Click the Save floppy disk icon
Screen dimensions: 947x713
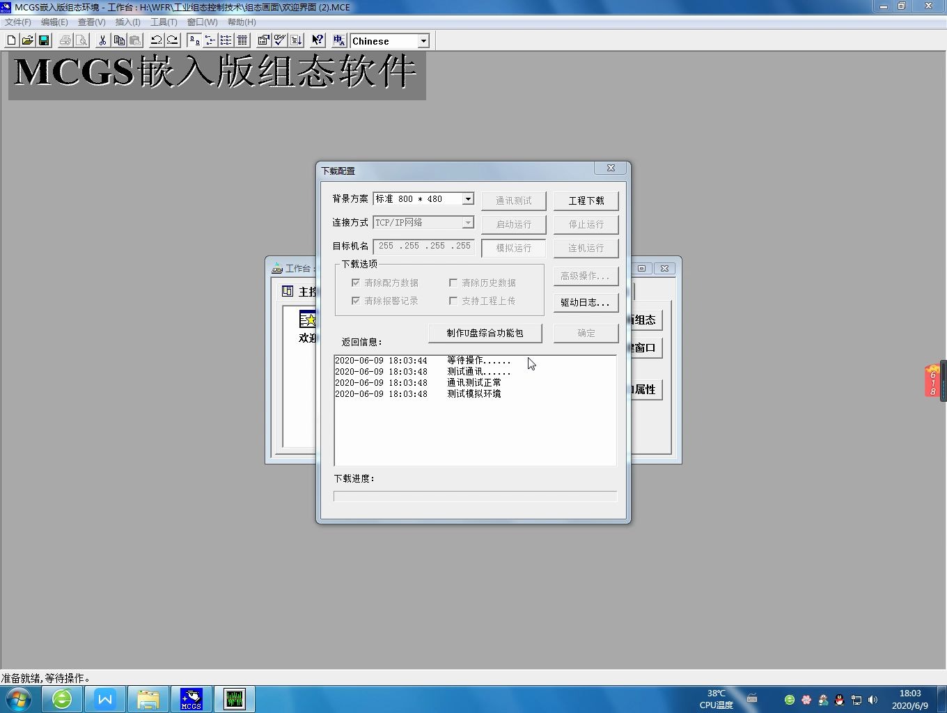tap(43, 40)
